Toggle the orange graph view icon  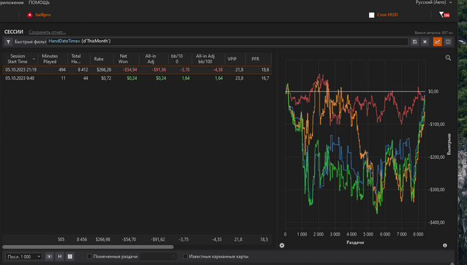pos(437,42)
